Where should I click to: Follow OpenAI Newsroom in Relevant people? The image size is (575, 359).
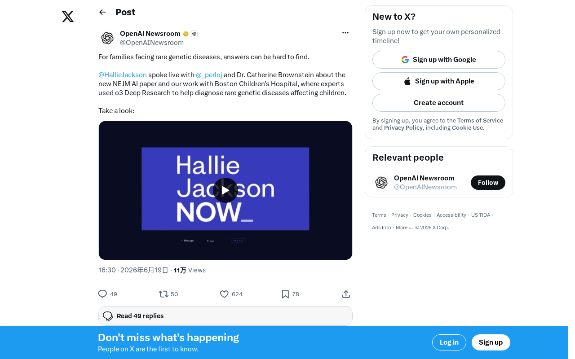[x=488, y=183]
